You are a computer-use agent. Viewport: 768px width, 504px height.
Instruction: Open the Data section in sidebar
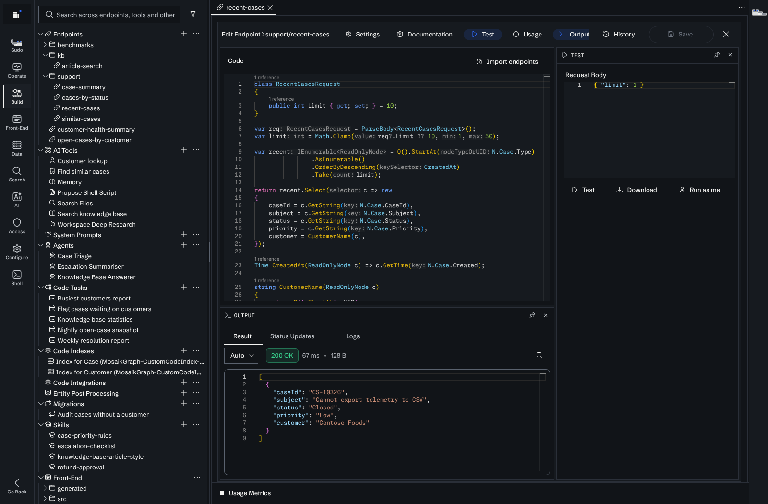pos(17,149)
